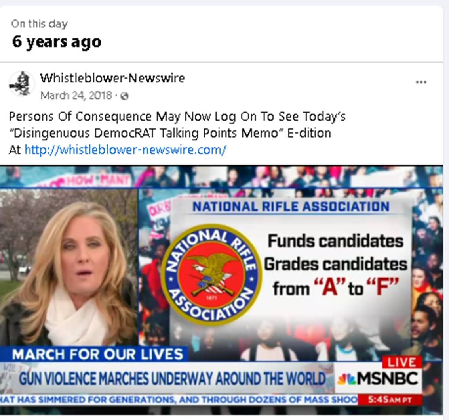Open the Whistleblower-Newswire page name
This screenshot has width=449, height=420.
(x=112, y=78)
